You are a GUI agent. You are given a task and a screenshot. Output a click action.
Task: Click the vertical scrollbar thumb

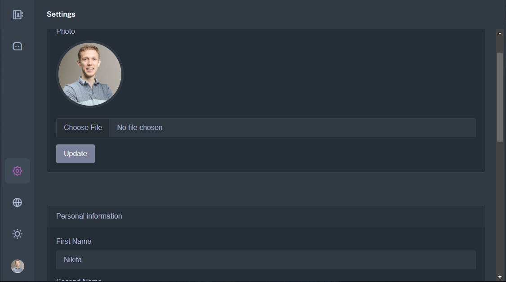point(500,97)
